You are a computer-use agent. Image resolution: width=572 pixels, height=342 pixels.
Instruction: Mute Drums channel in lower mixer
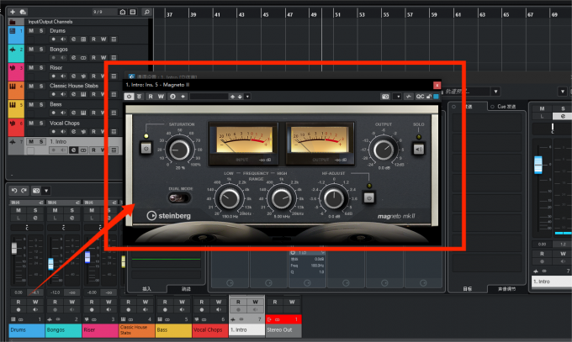pos(19,210)
